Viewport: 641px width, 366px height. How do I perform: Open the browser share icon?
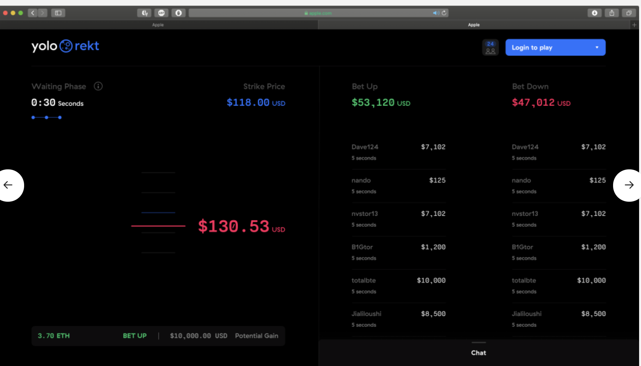tap(611, 13)
